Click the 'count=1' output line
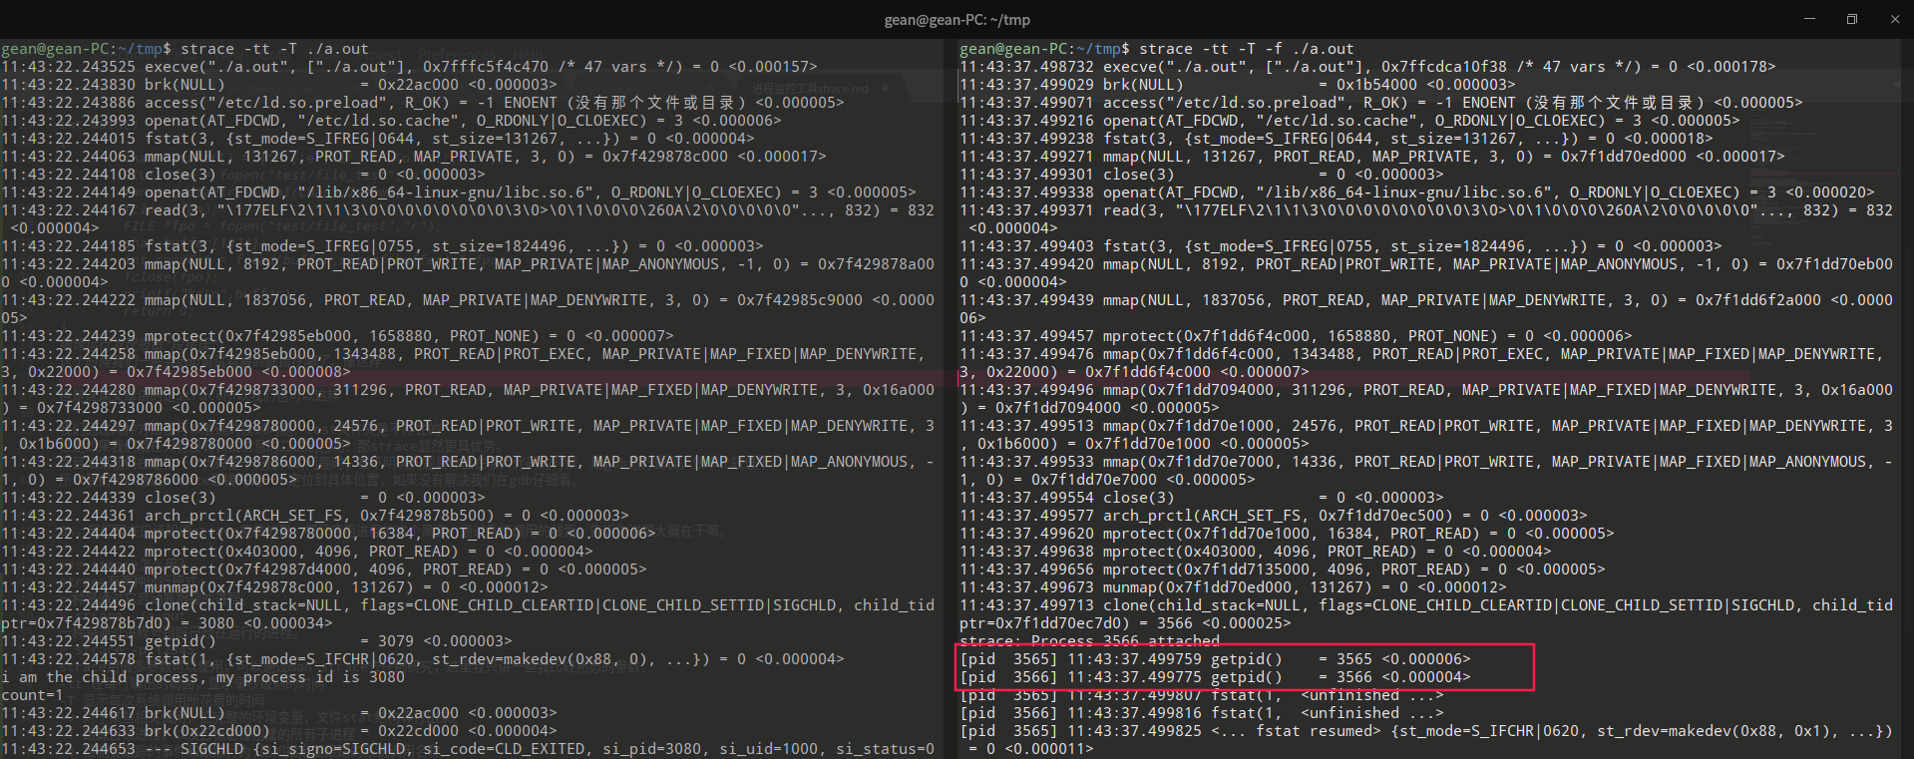This screenshot has width=1914, height=759. click(x=32, y=695)
